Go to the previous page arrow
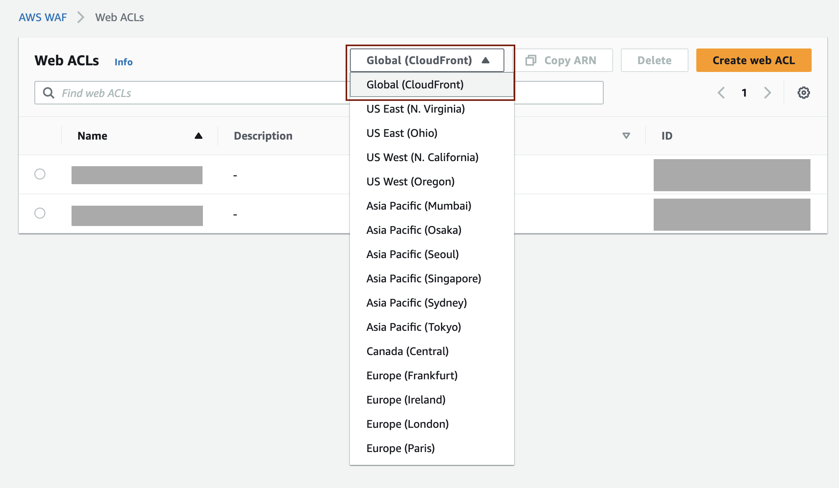The image size is (839, 488). pyautogui.click(x=721, y=93)
